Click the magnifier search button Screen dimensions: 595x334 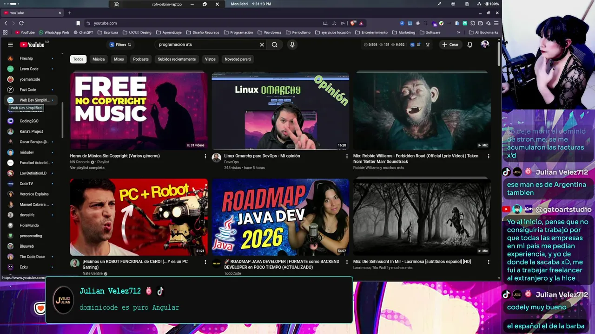click(274, 45)
